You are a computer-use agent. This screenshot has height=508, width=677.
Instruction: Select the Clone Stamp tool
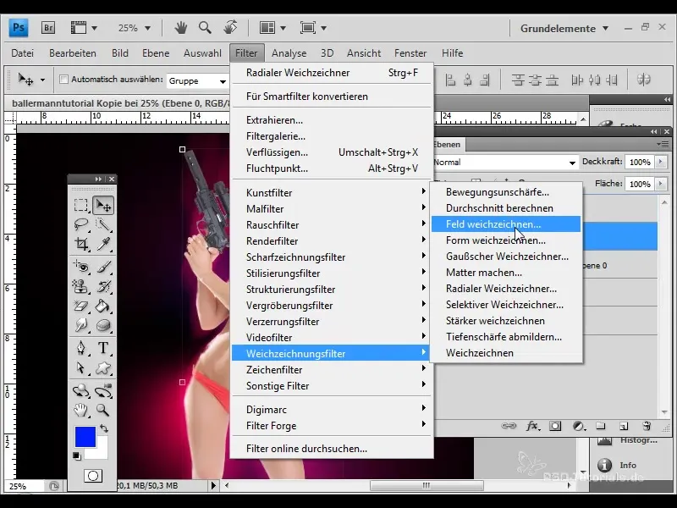point(81,286)
